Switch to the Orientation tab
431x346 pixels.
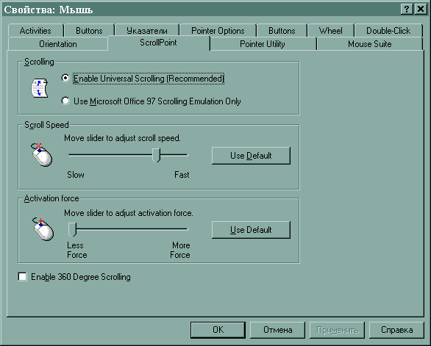58,44
